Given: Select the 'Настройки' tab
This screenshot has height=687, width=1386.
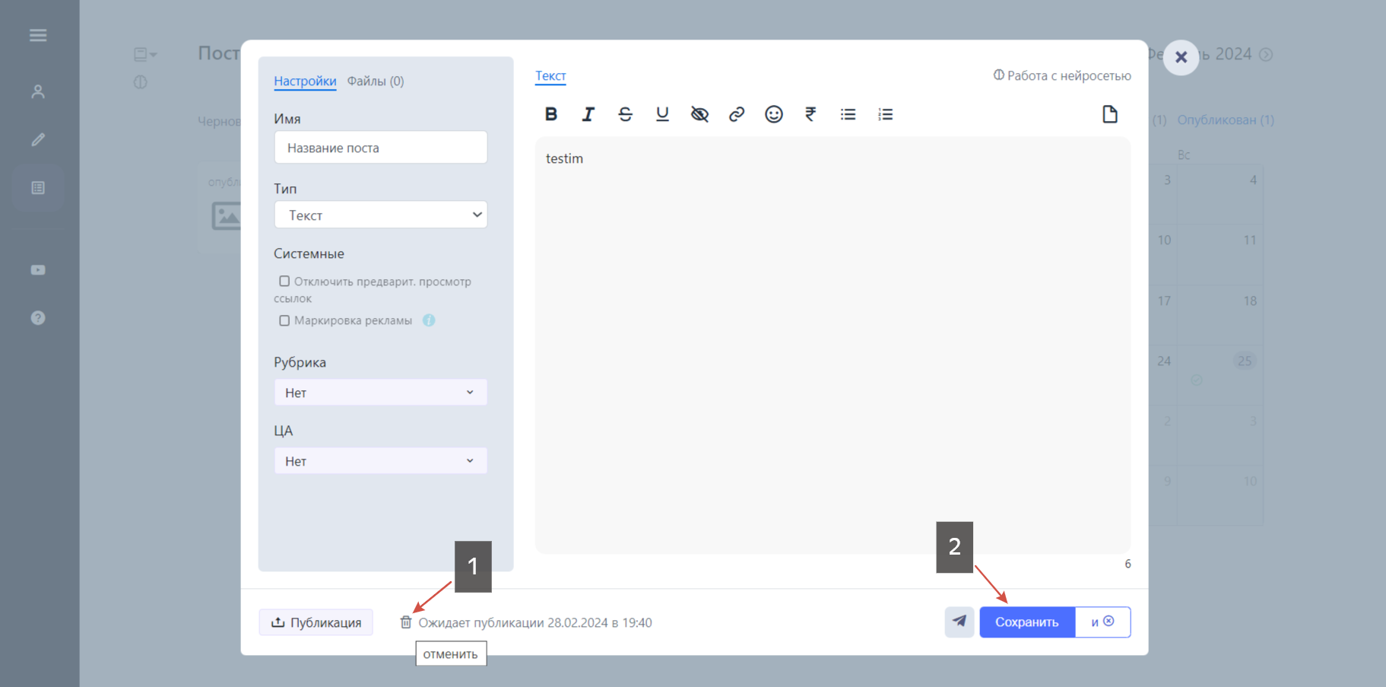Looking at the screenshot, I should 305,81.
